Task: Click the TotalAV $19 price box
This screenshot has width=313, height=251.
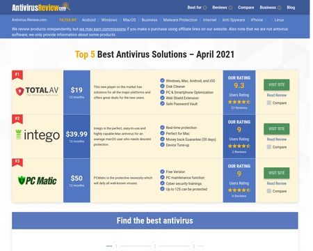Action: [77, 92]
